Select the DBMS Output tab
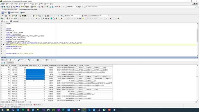This screenshot has height=112, width=199. click(x=23, y=60)
